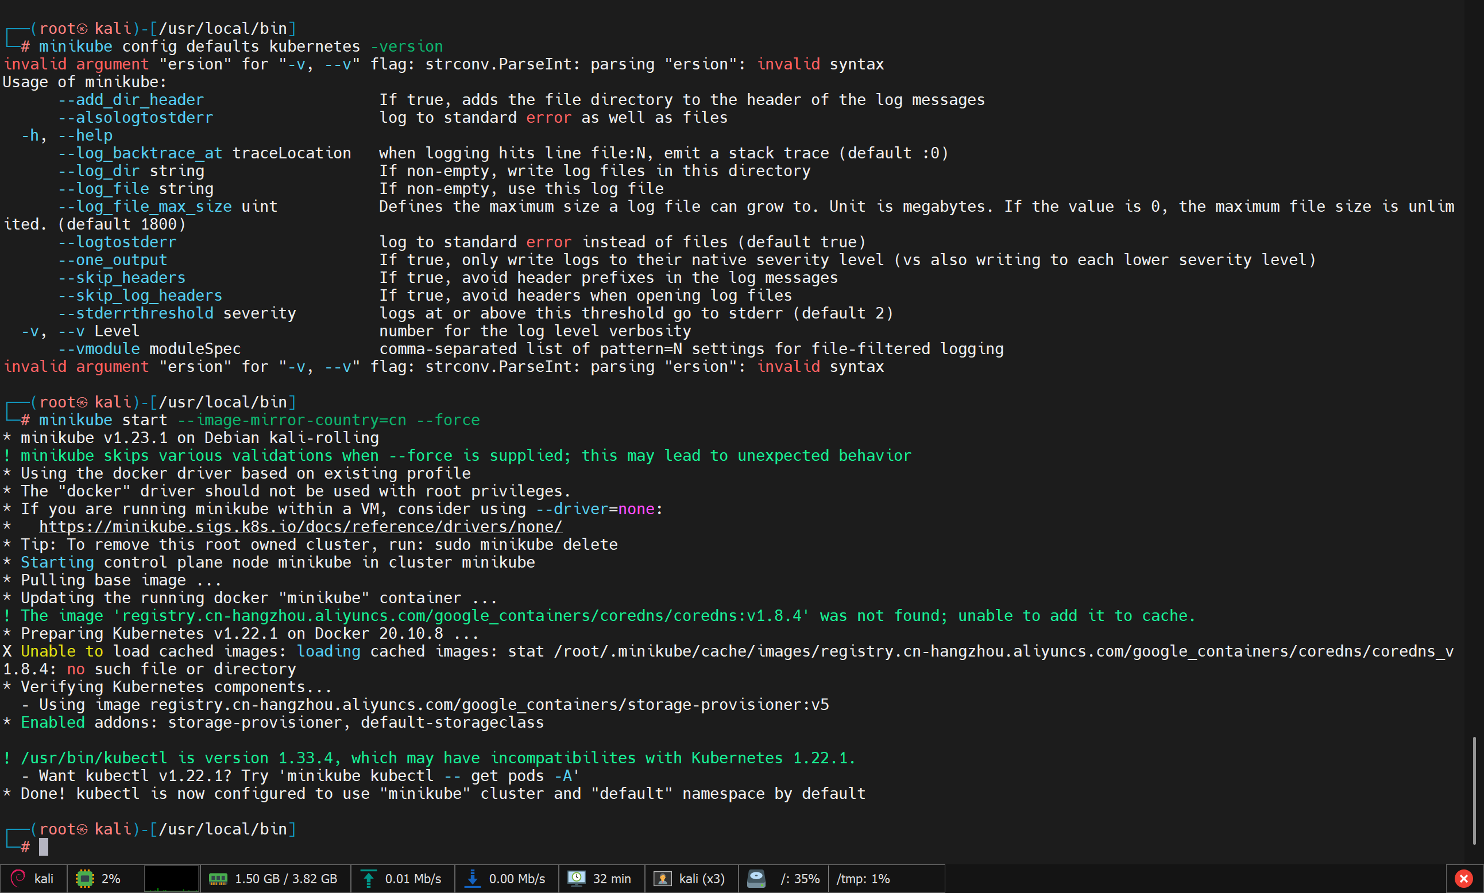Click the /tmp 1% usage indicator
1484x893 pixels.
pyautogui.click(x=863, y=879)
